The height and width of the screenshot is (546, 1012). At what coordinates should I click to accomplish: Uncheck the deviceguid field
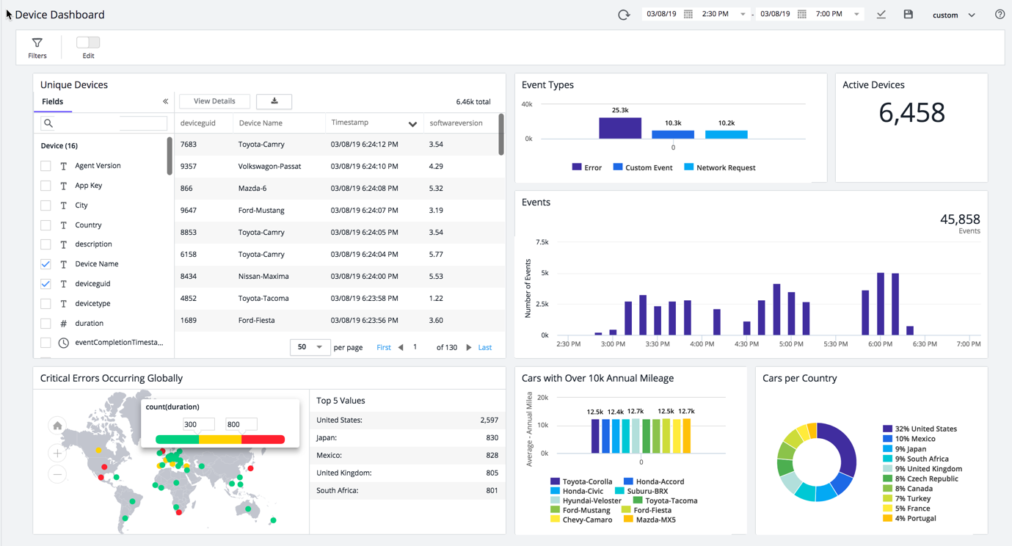click(x=45, y=284)
